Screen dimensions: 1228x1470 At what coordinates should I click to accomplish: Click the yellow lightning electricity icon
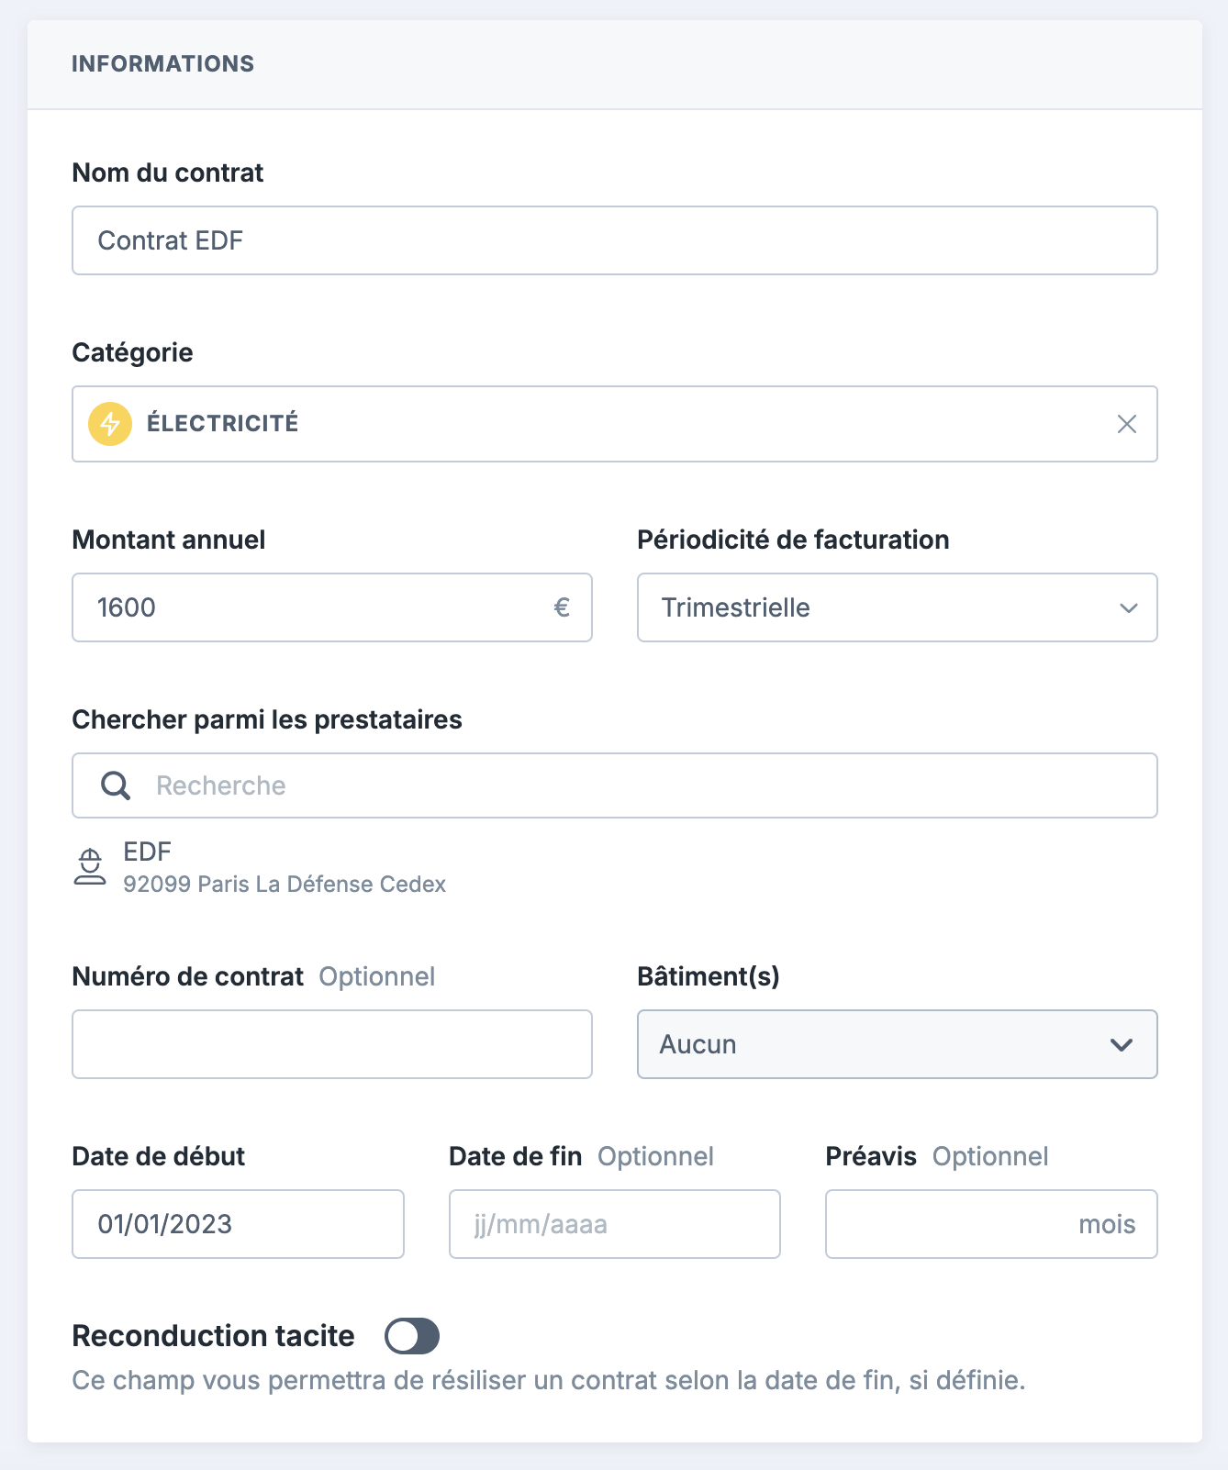pos(110,424)
